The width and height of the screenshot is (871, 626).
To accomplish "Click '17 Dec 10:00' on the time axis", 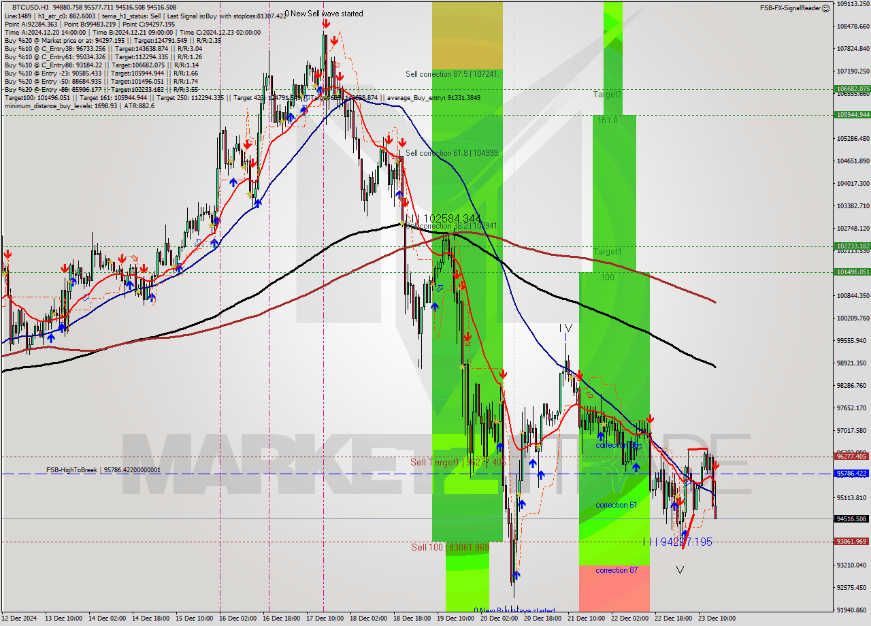I will click(x=325, y=619).
